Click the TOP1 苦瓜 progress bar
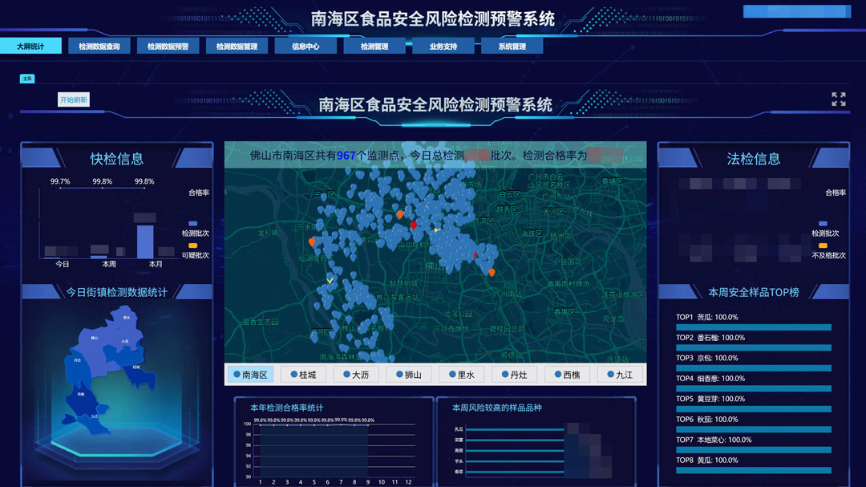The image size is (866, 487). point(753,327)
